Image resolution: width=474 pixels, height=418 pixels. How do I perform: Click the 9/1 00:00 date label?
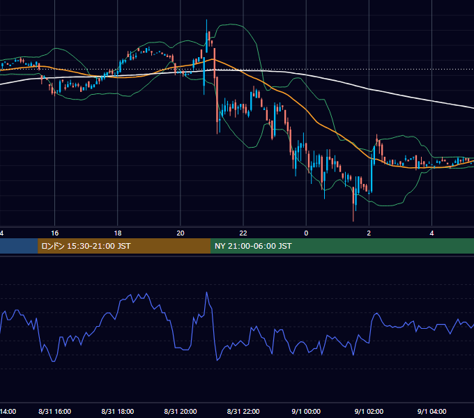coord(306,411)
